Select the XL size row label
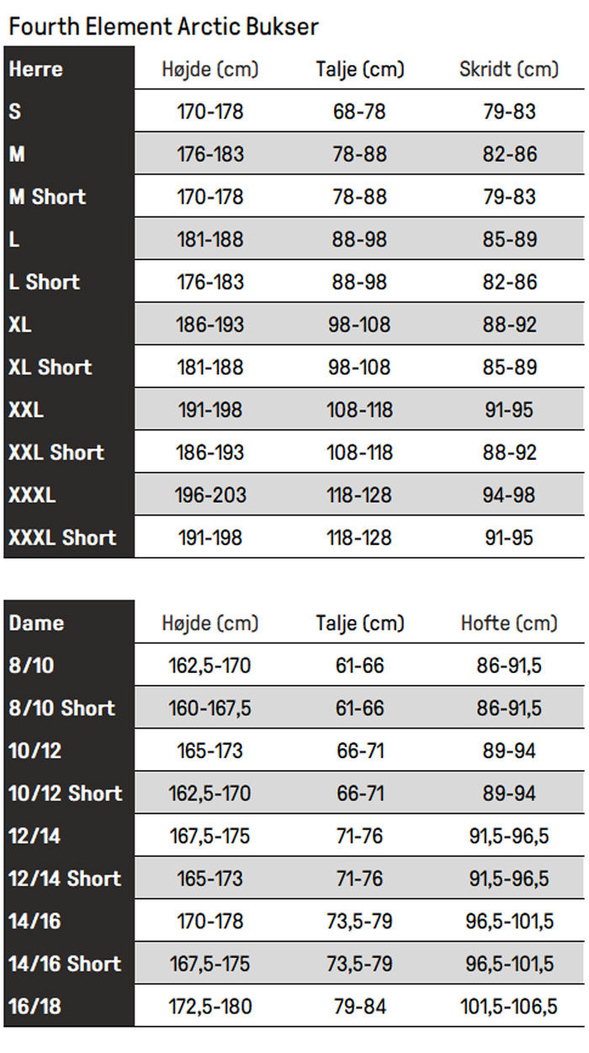589x1053 pixels. 20,324
